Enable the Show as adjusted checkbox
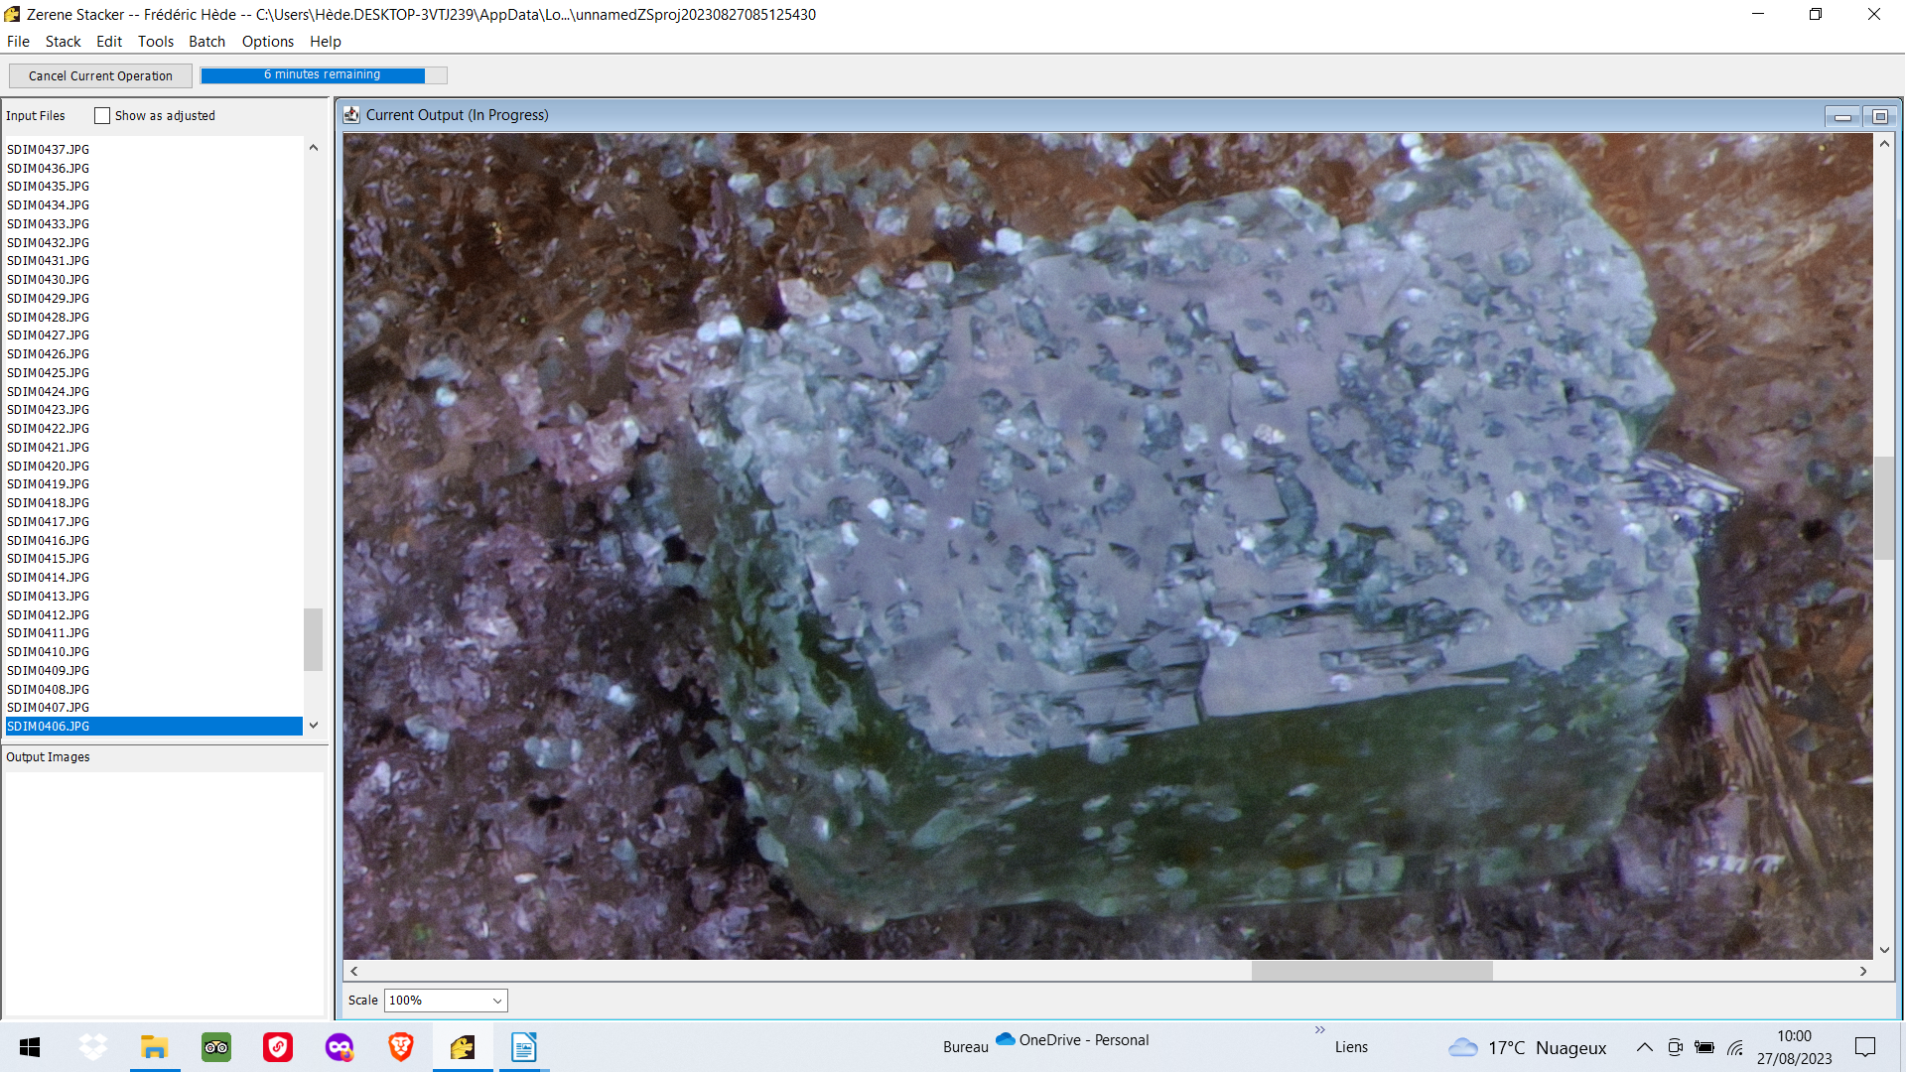Screen dimensions: 1906x1072 (x=102, y=116)
